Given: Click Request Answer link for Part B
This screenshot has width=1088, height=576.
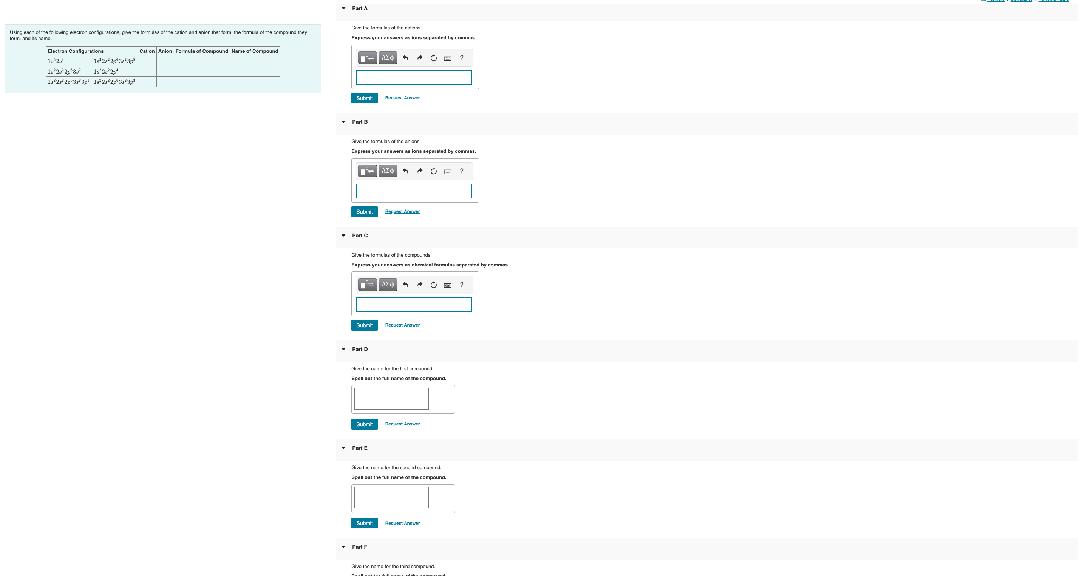Looking at the screenshot, I should (402, 211).
